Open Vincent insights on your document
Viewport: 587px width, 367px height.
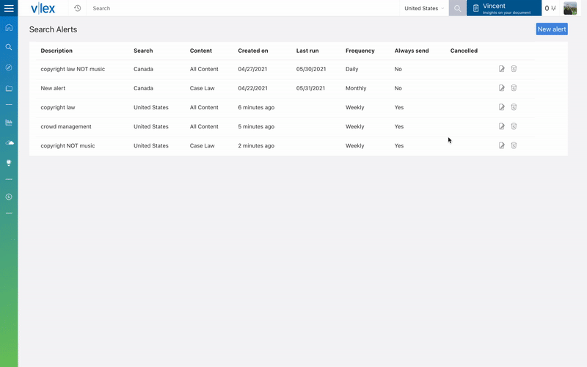click(504, 8)
